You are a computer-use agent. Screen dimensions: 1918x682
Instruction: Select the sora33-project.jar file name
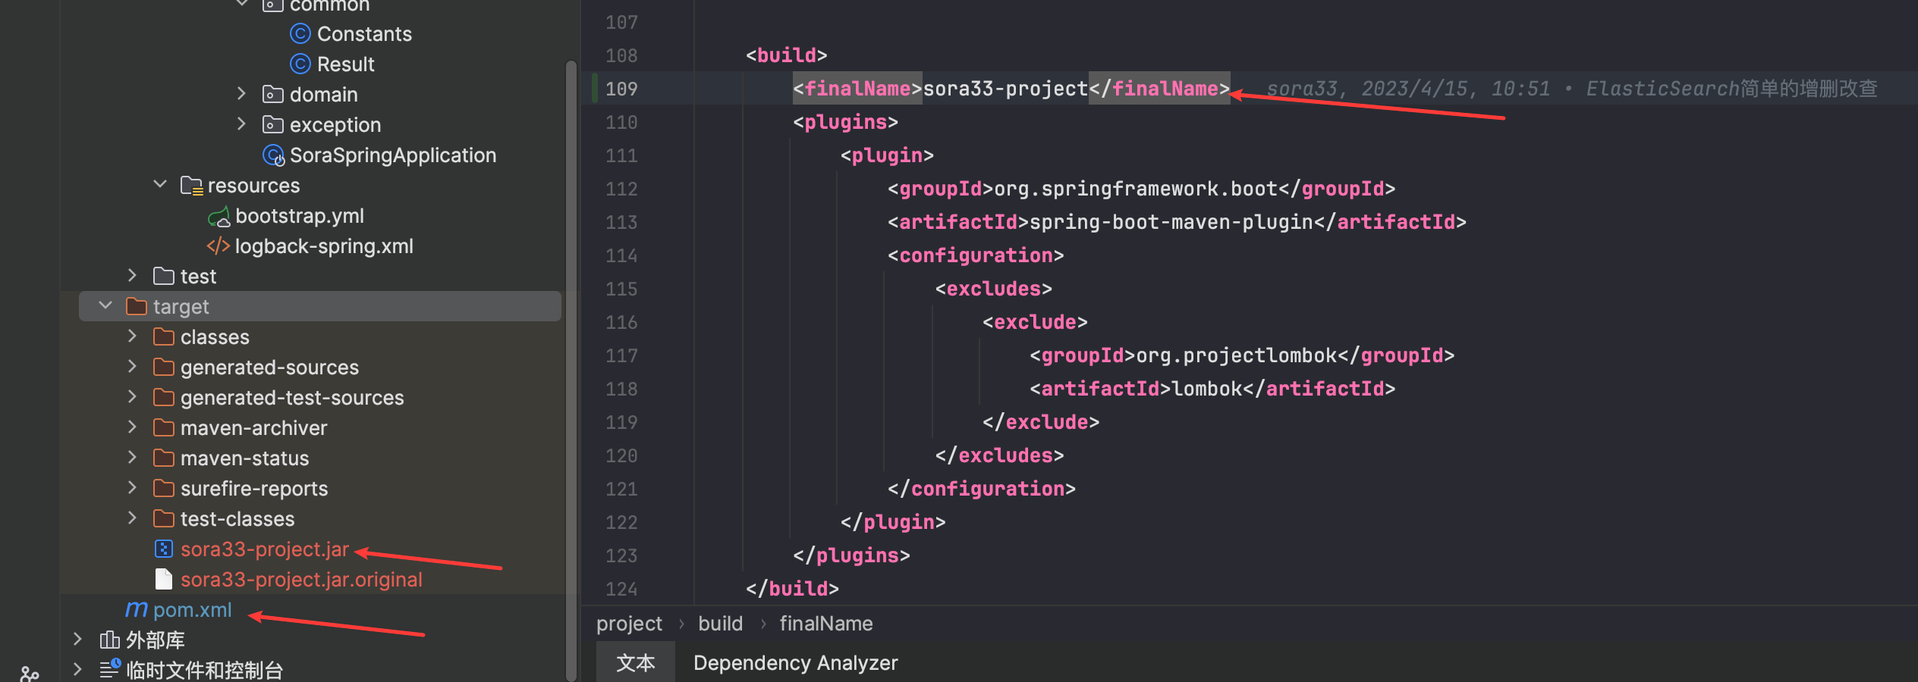click(265, 549)
